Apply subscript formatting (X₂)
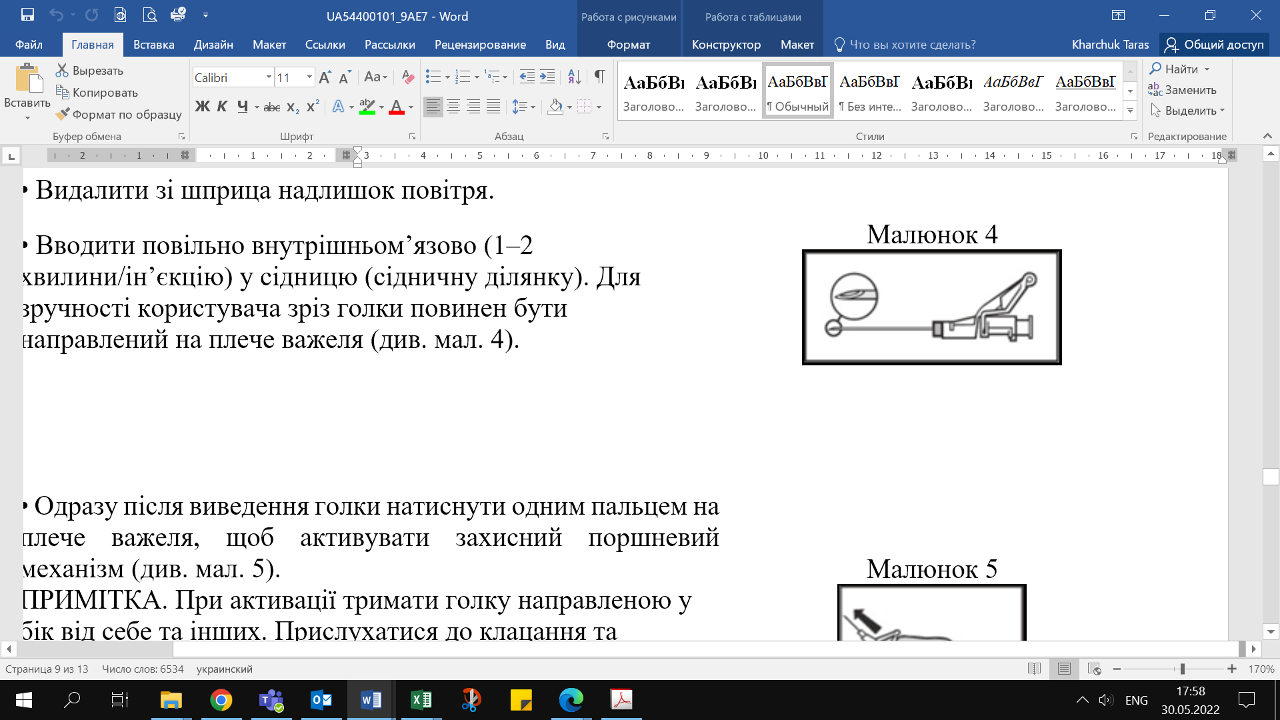This screenshot has width=1280, height=720. click(293, 107)
